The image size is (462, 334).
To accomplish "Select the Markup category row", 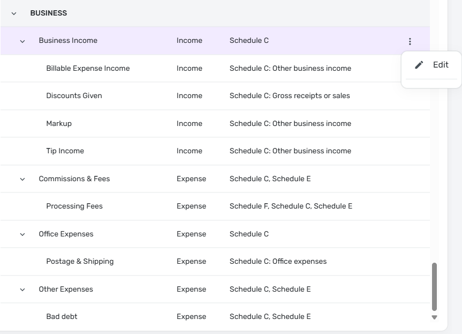I will tap(59, 123).
